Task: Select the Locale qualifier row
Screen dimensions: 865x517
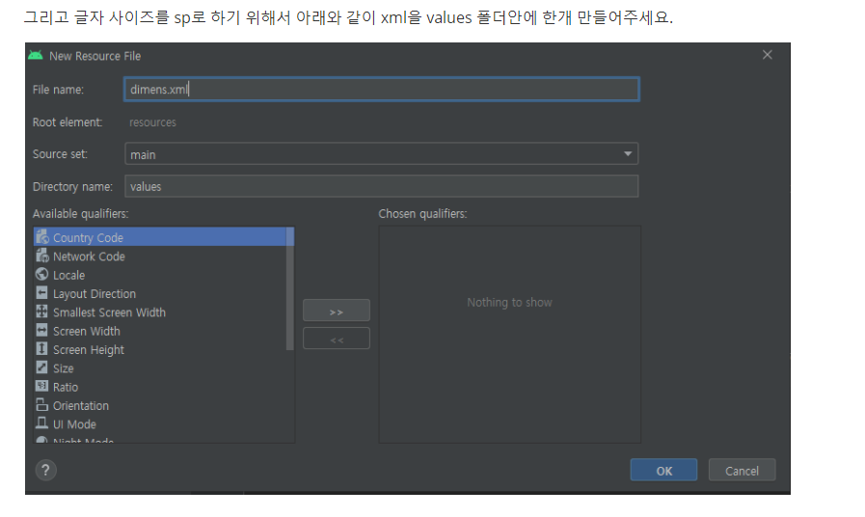Action: pos(160,275)
